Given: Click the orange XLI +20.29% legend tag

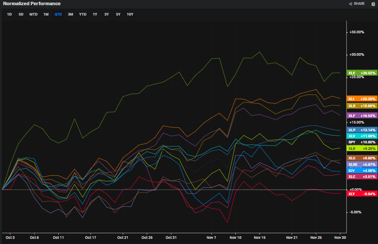Looking at the screenshot, I should click(362, 99).
